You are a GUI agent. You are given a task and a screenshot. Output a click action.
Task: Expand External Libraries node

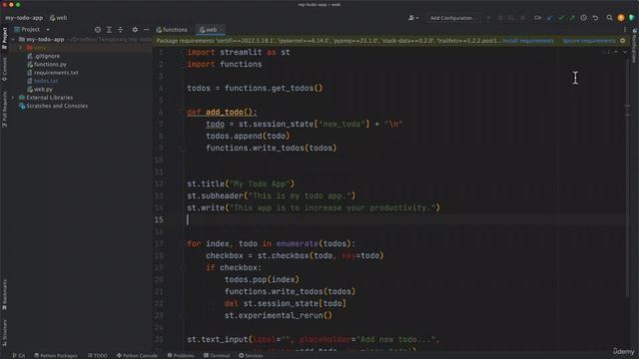13,98
